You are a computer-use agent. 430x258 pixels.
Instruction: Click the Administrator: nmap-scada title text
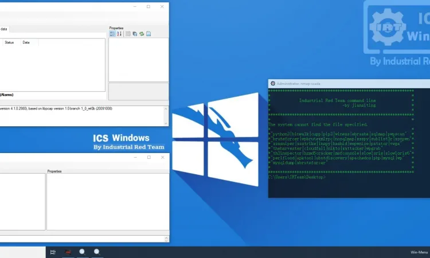(298, 84)
